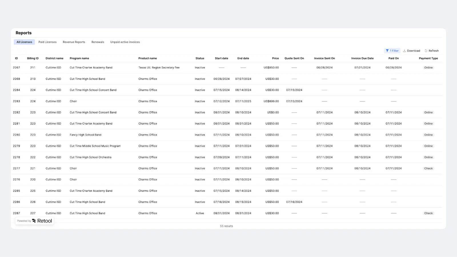This screenshot has width=457, height=257.
Task: Click the Retool logo badge
Action: (35, 221)
